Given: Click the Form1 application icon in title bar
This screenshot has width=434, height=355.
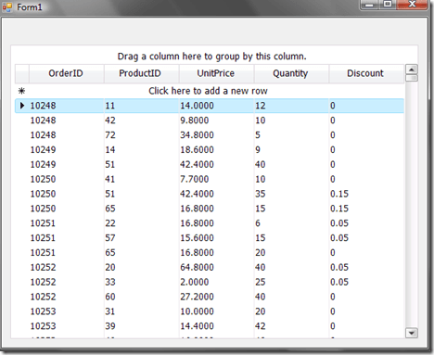Looking at the screenshot, I should point(7,6).
